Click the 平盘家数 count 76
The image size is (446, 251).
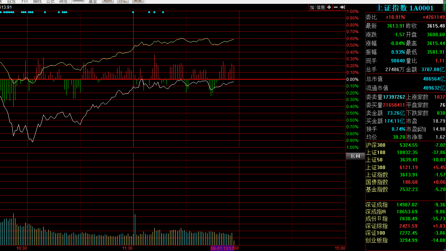tap(443, 105)
